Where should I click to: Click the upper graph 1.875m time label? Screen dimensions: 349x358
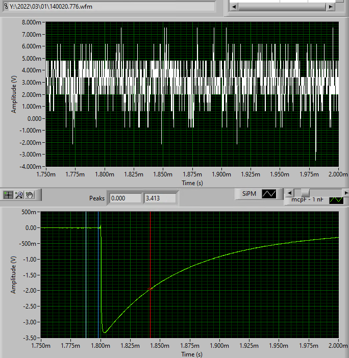coord(192,174)
